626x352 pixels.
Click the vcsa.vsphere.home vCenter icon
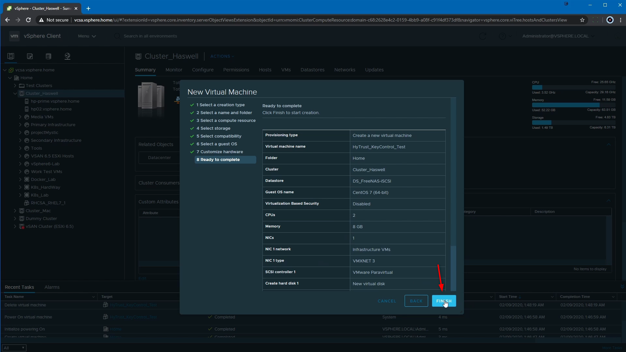[x=11, y=70]
